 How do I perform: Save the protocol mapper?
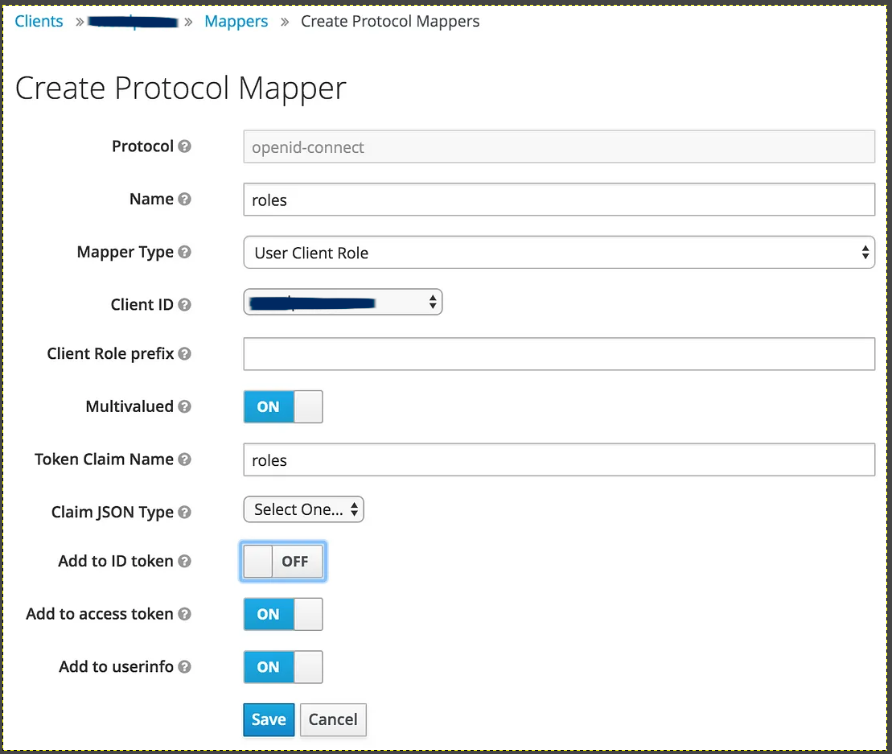coord(269,719)
